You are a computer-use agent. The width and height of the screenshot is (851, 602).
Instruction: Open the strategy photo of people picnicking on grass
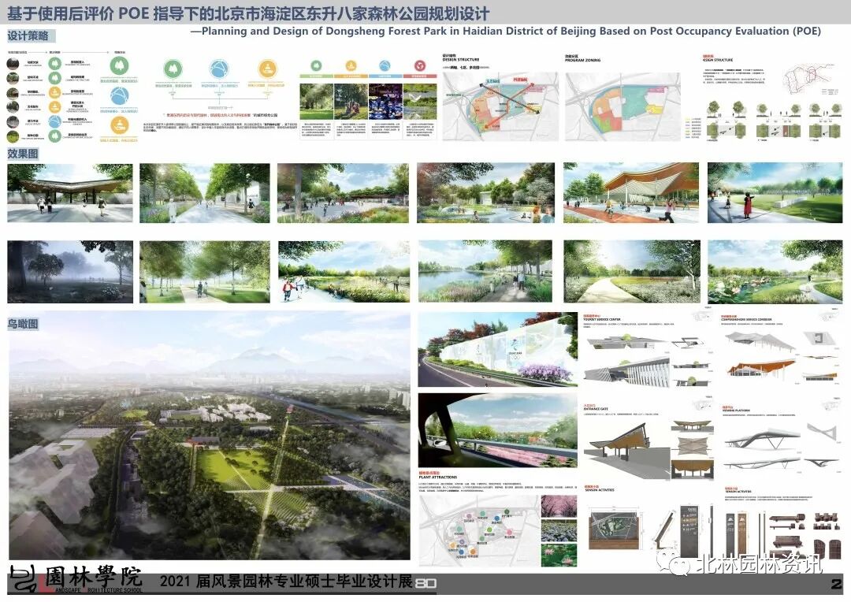351,101
